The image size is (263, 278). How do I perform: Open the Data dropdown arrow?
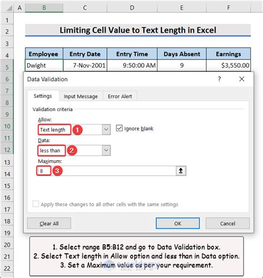click(x=106, y=150)
